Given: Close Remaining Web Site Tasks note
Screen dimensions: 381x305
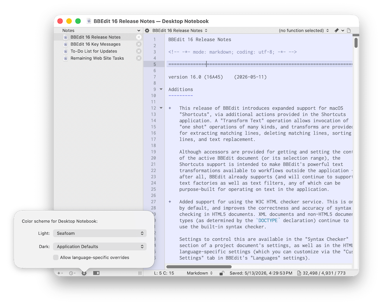Looking at the screenshot, I should click(x=139, y=59).
